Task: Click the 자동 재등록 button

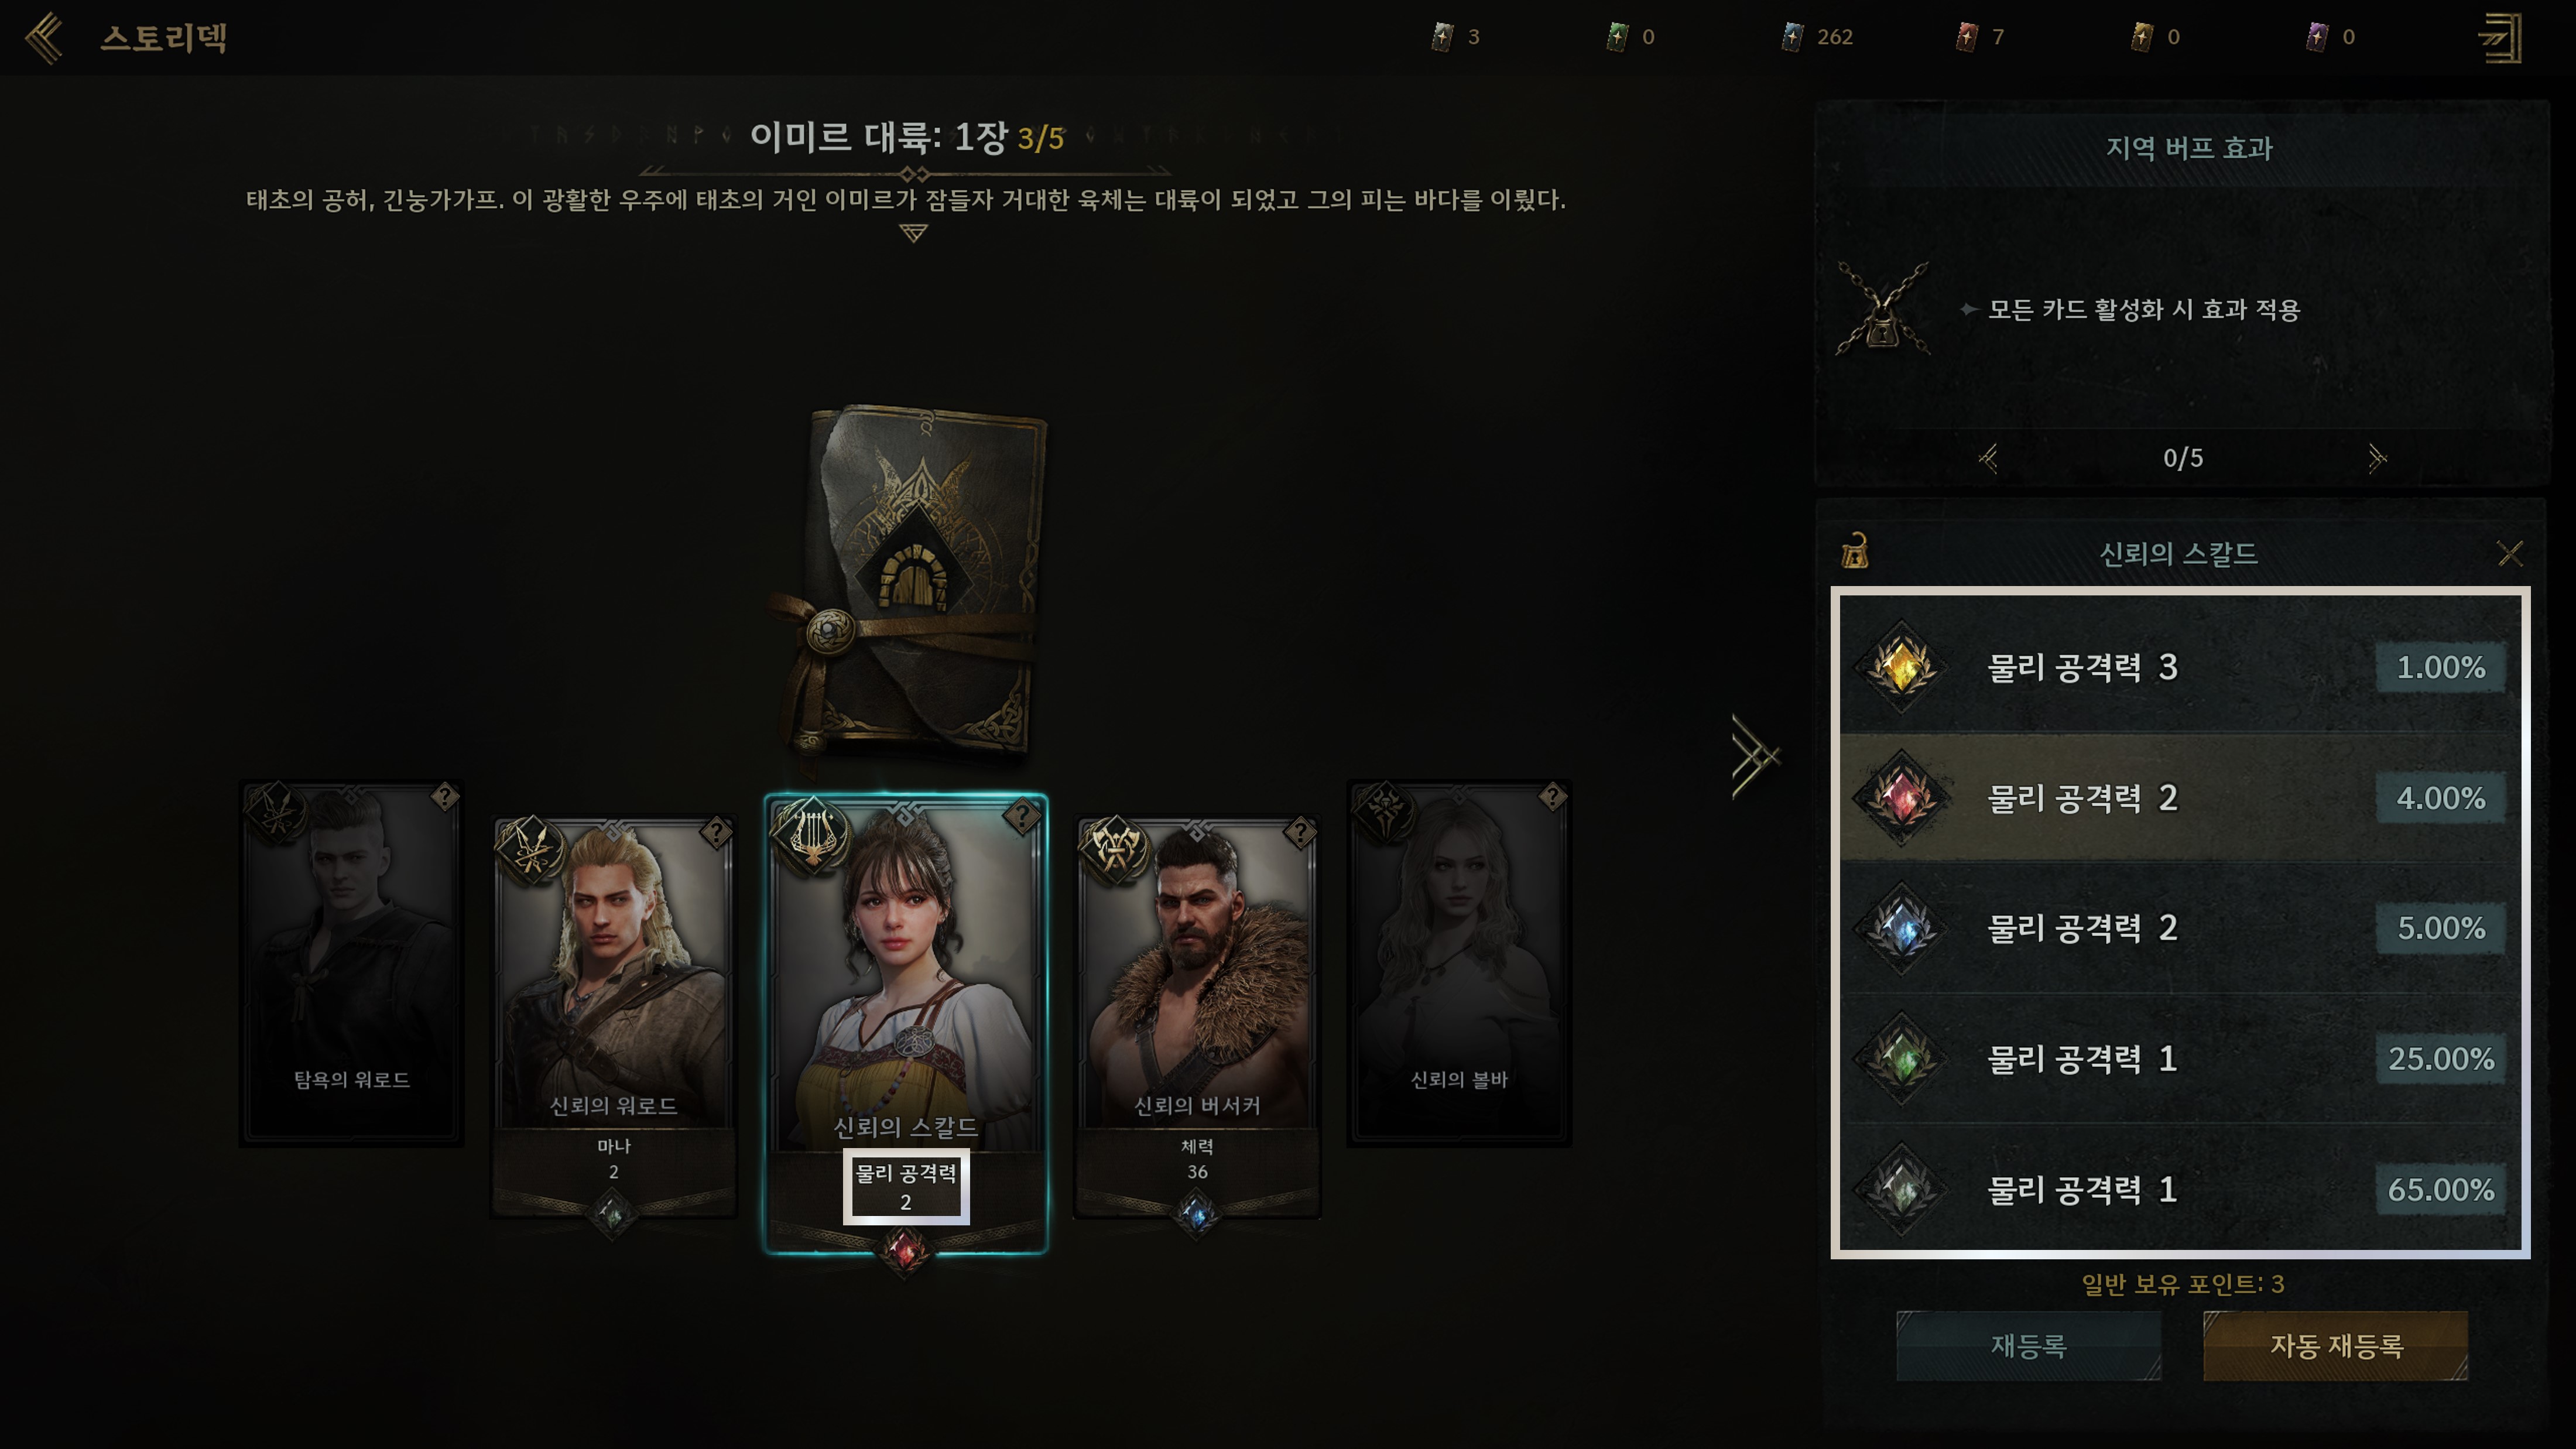Action: (x=2336, y=1346)
